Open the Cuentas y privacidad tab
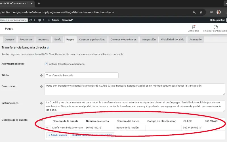This screenshot has height=142, width=227. (92, 39)
